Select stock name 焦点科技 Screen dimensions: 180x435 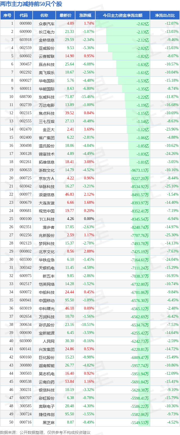point(46,113)
